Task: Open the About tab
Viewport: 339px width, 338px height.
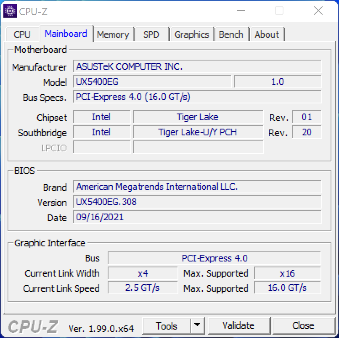Action: coord(267,34)
